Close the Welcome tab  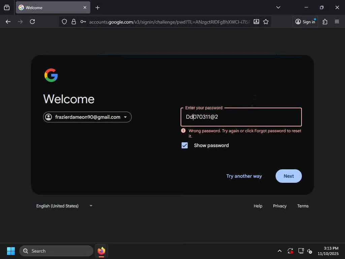[x=85, y=7]
